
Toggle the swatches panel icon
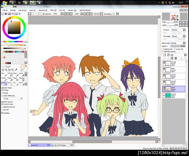16,14
